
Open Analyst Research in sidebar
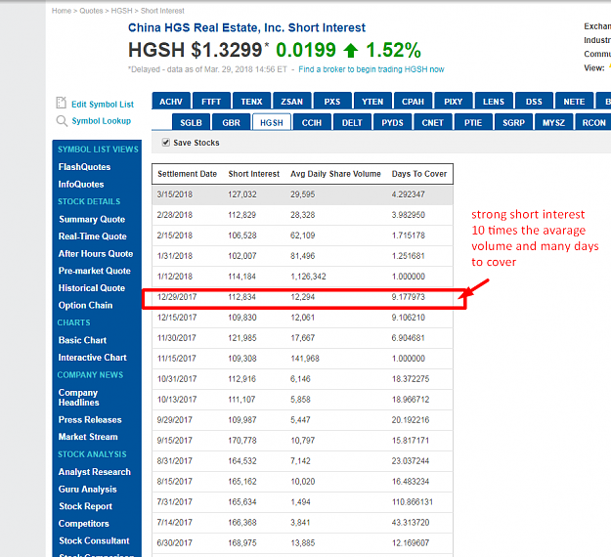coord(94,472)
